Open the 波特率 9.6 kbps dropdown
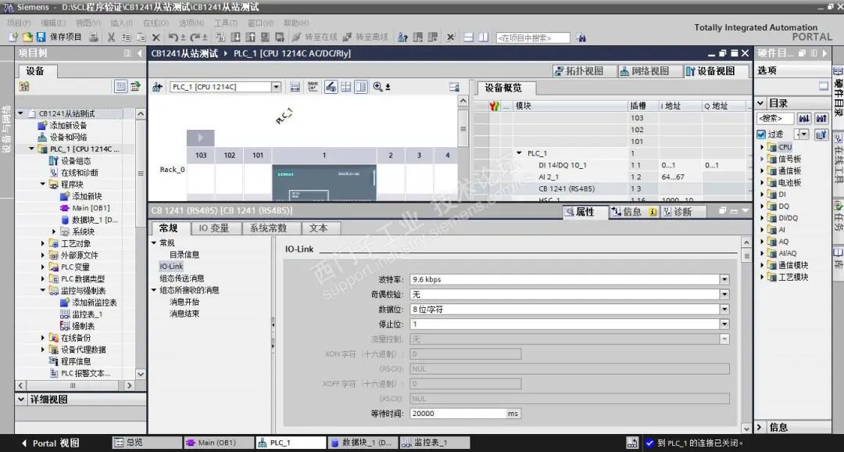Viewport: 844px width, 452px height. click(724, 279)
